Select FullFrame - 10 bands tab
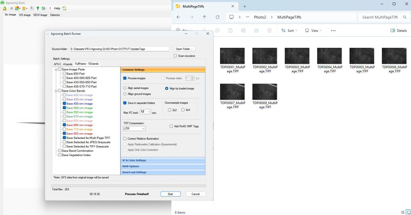Viewport: 411px width, 215px height. 87,64
